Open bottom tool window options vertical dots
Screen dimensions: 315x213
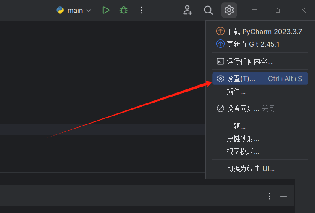point(270,196)
